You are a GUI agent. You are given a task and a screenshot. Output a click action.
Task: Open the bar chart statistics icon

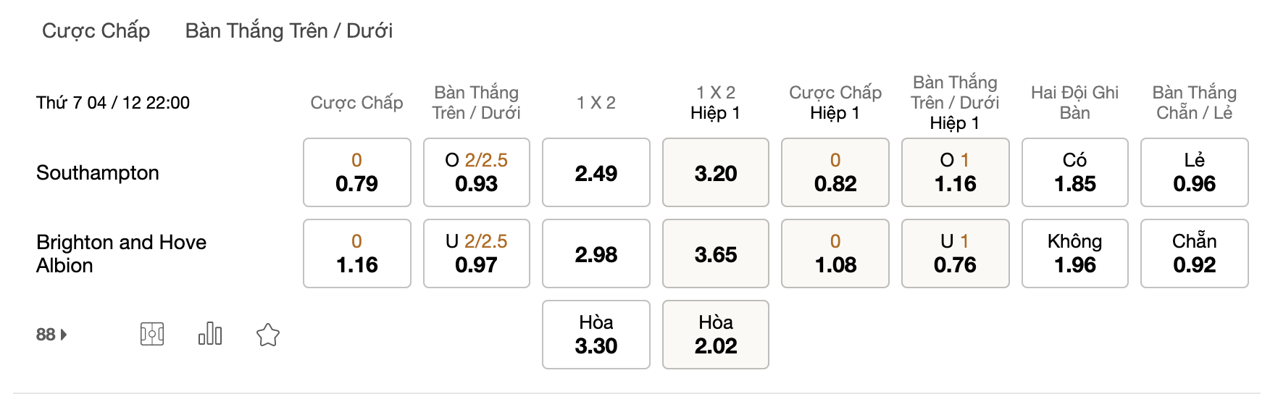point(210,334)
